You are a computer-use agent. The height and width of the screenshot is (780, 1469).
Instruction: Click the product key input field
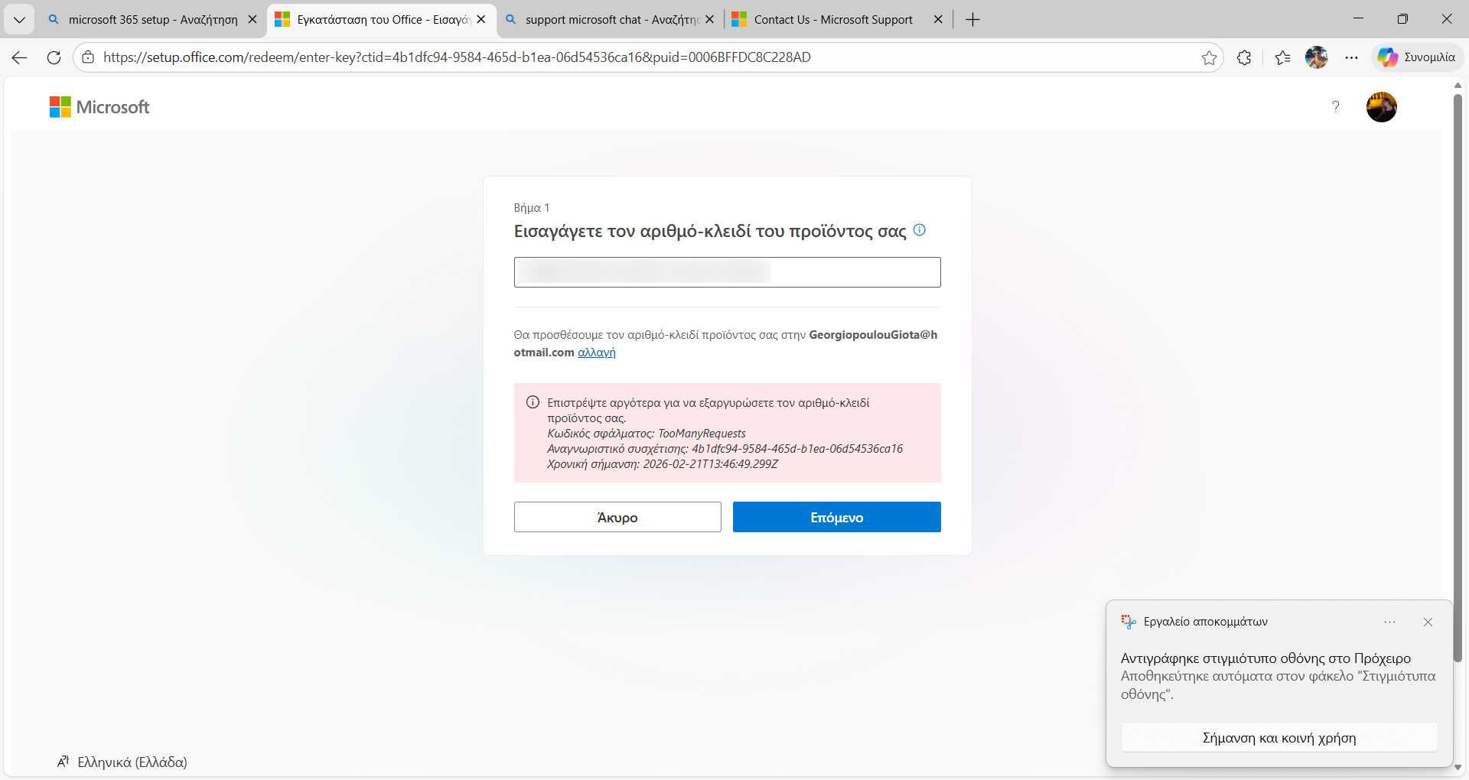coord(728,272)
